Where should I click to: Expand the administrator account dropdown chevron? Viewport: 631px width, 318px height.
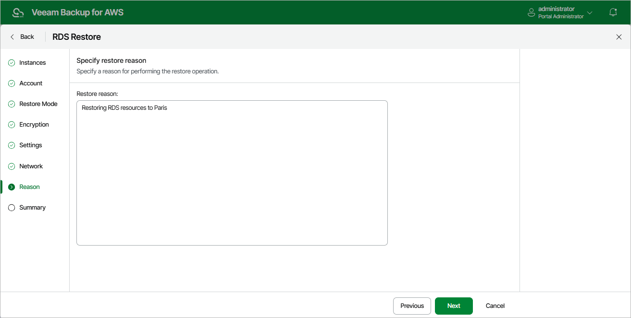590,12
